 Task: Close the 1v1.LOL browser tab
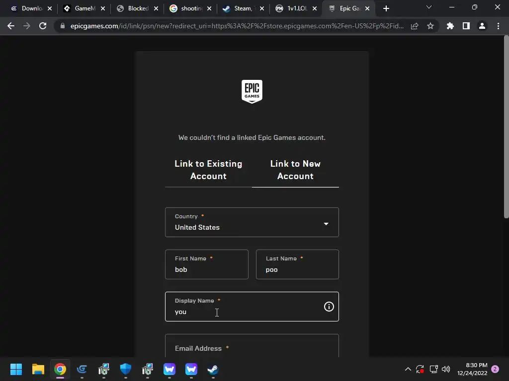point(315,9)
